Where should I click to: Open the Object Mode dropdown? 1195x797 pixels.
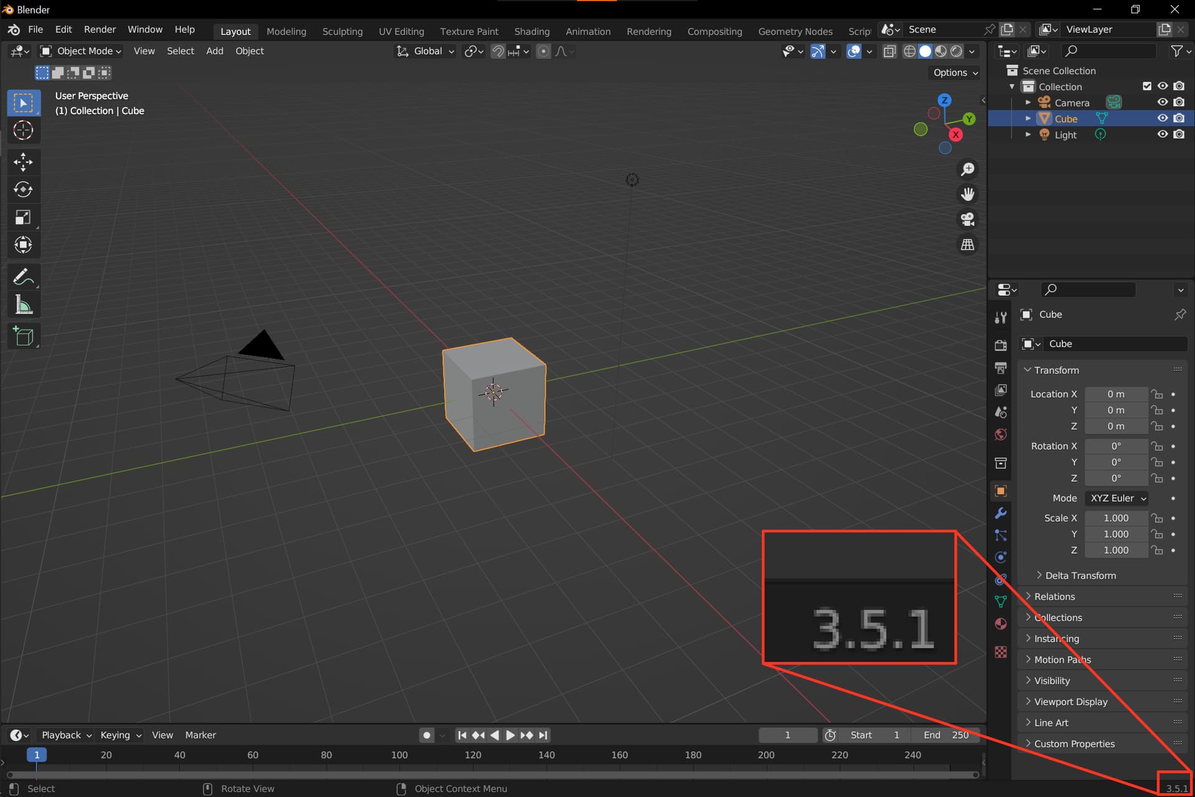tap(81, 51)
